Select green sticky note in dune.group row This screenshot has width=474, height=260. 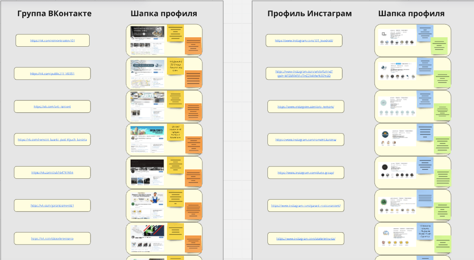tap(442, 177)
